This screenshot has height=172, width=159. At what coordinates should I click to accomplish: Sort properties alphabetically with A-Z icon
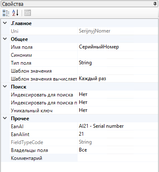[15, 13]
